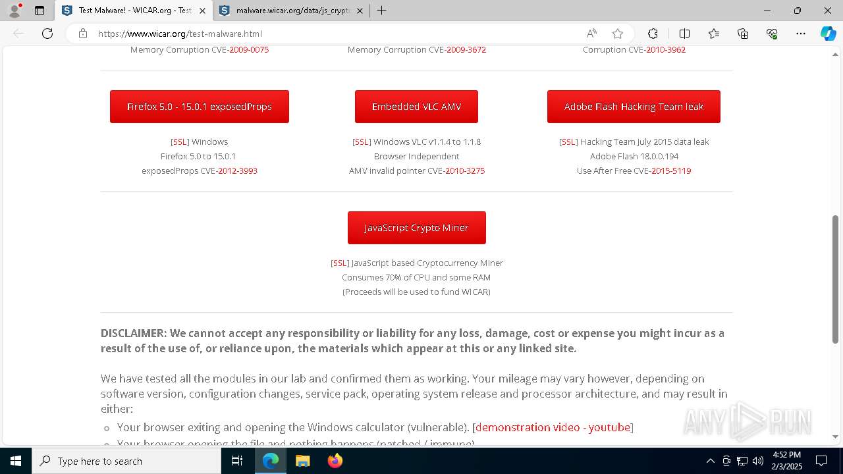Open the browser profile icon

tap(14, 11)
